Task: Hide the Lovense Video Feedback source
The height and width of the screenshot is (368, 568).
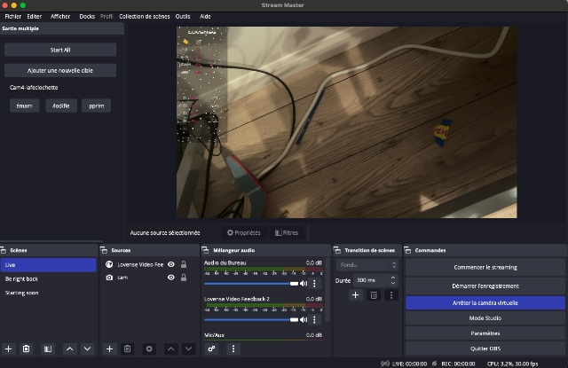Action: tap(170, 264)
